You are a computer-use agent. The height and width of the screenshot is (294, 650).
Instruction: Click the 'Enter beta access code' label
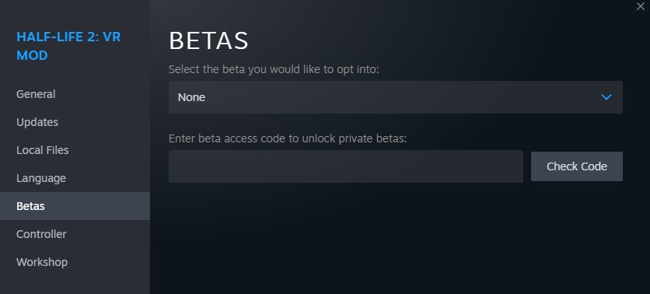(288, 138)
